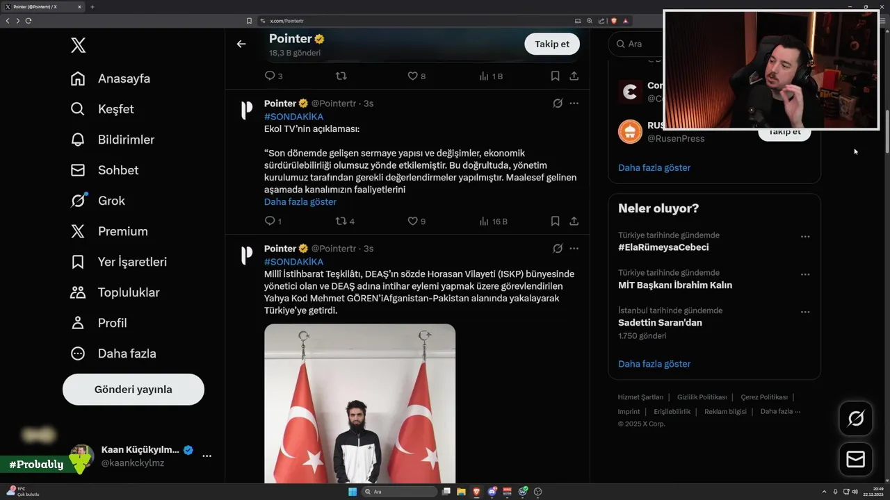Click browser back navigation arrow

click(x=8, y=21)
